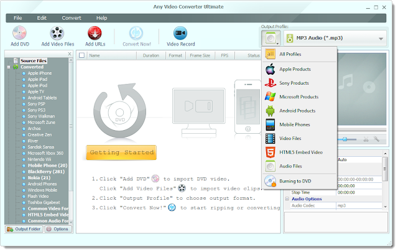Screen dimensions: 398x252
Task: Select Microsoft Xbox 360 in the tree
Action: pos(45,153)
